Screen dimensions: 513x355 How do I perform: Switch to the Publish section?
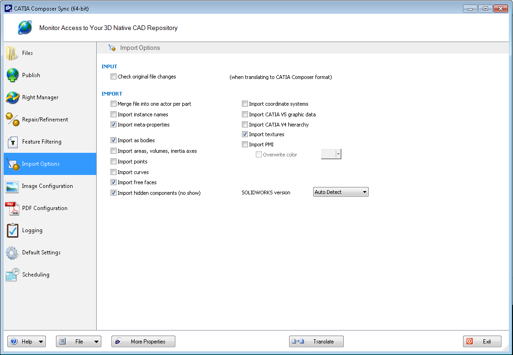click(x=50, y=75)
